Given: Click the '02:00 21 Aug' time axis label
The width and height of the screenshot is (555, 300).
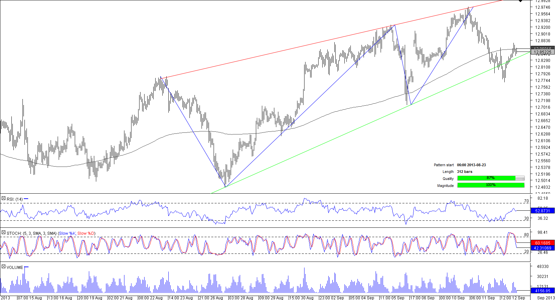Looking at the screenshot, I should pyautogui.click(x=120, y=298).
